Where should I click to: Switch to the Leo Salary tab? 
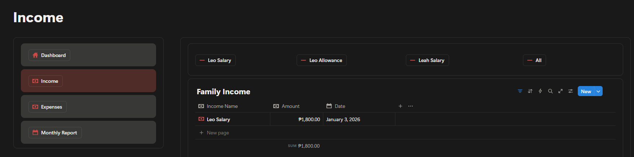point(216,60)
